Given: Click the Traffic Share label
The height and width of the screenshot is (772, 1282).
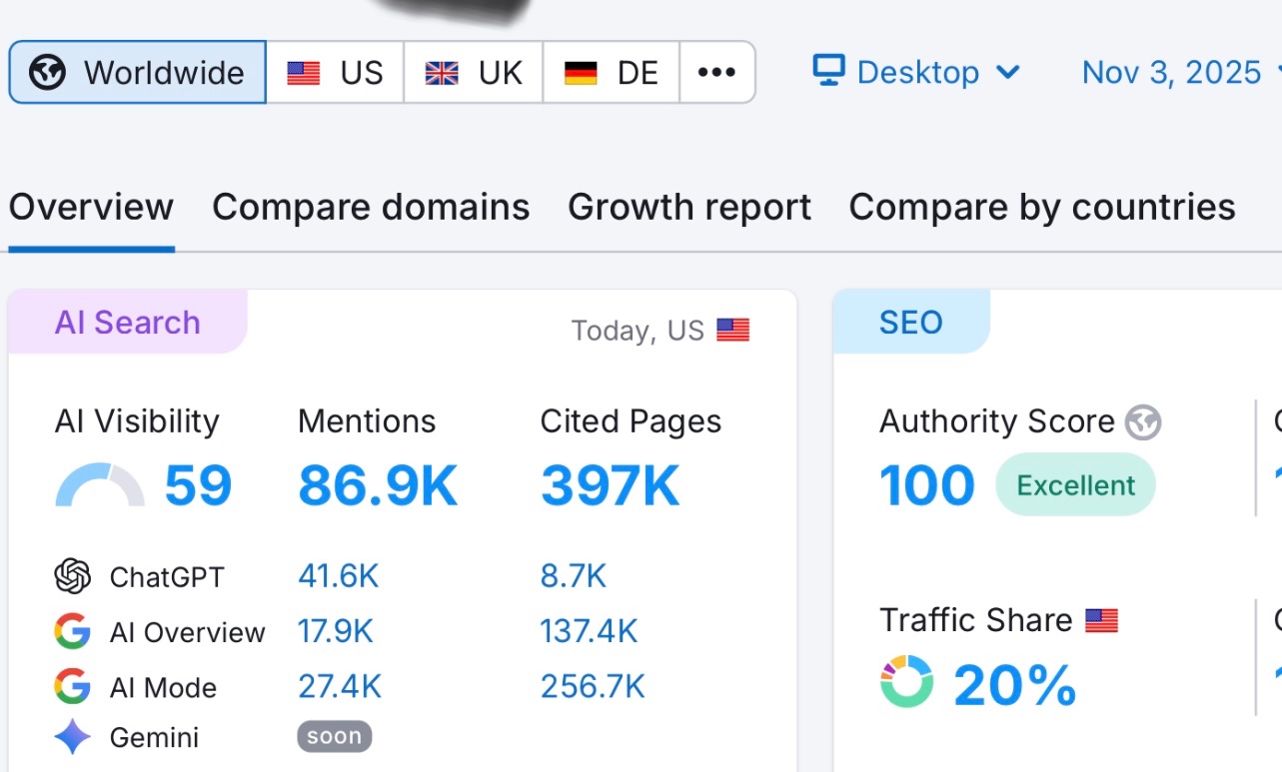Looking at the screenshot, I should (976, 620).
